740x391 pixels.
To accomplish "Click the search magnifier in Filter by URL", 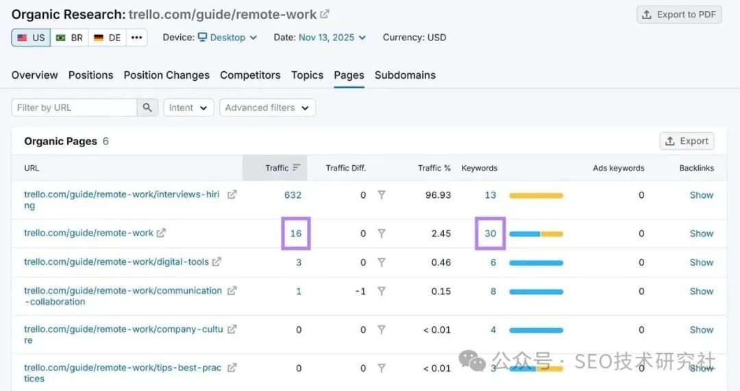I will [x=147, y=108].
